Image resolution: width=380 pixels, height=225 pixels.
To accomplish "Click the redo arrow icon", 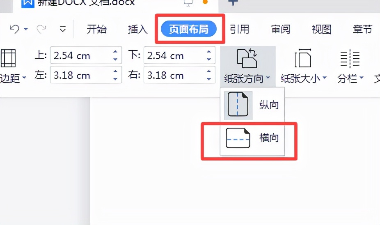I will [x=41, y=29].
